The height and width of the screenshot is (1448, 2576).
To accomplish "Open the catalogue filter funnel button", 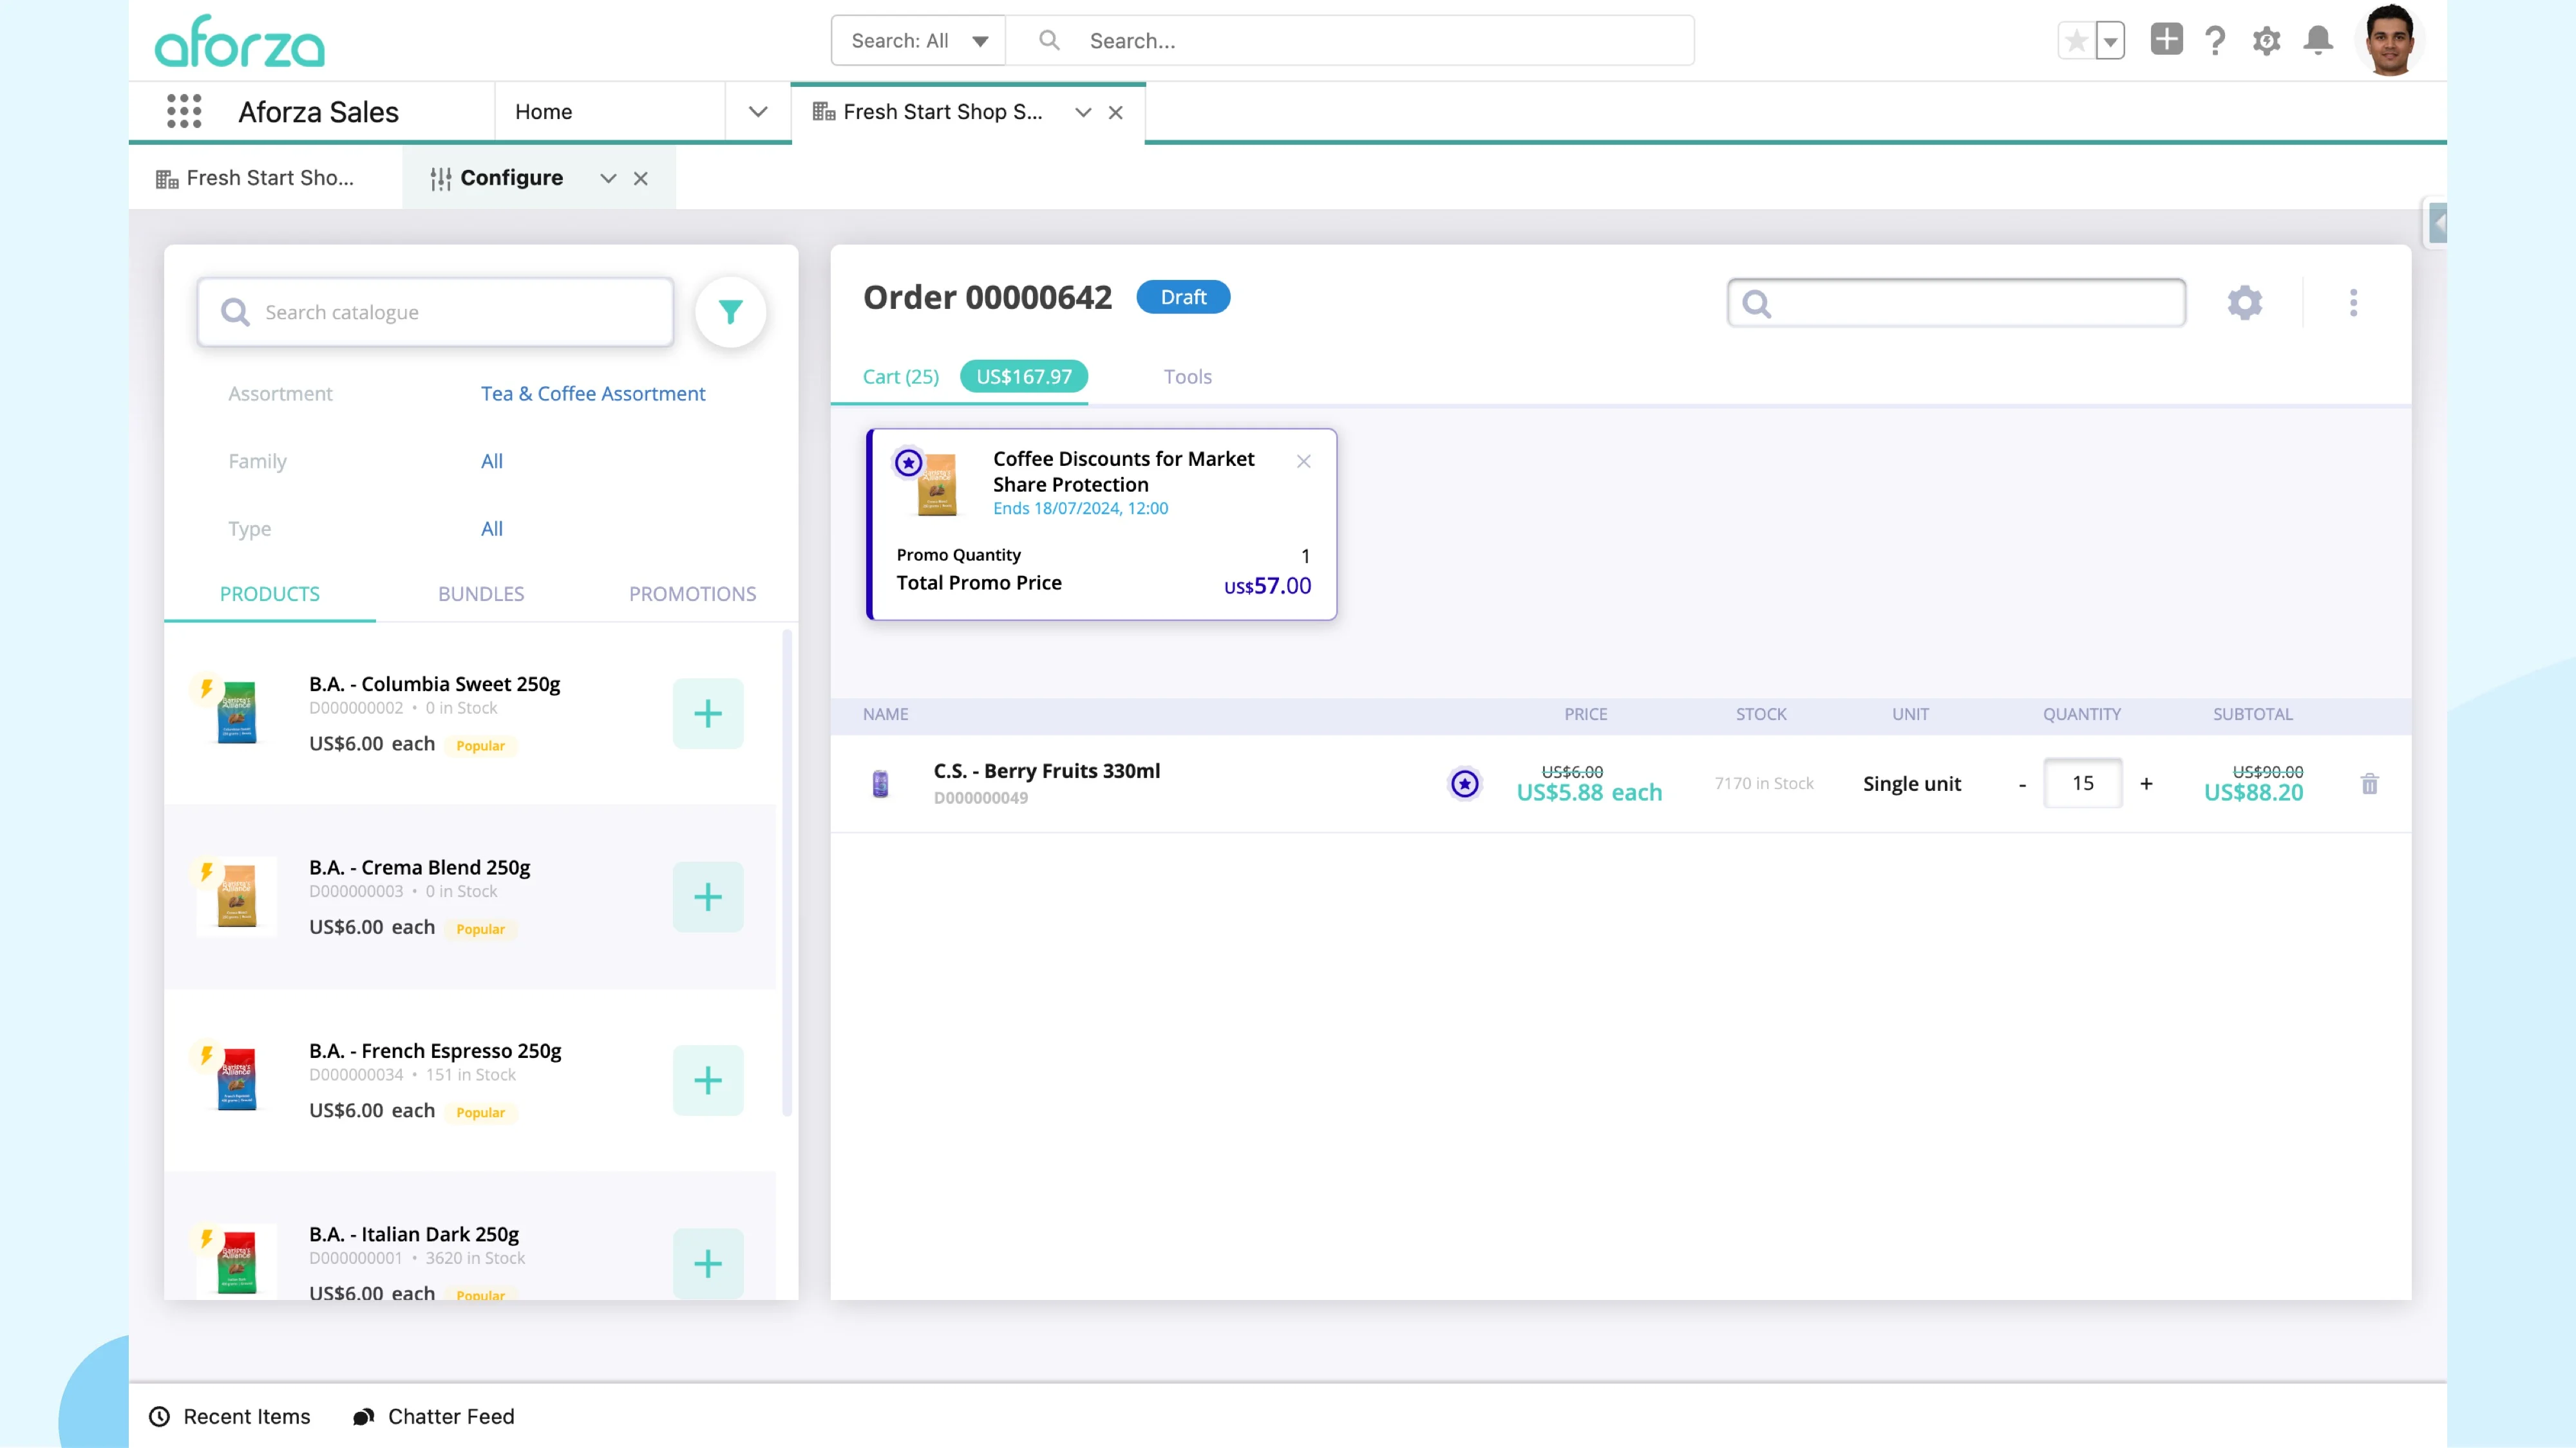I will coord(731,313).
